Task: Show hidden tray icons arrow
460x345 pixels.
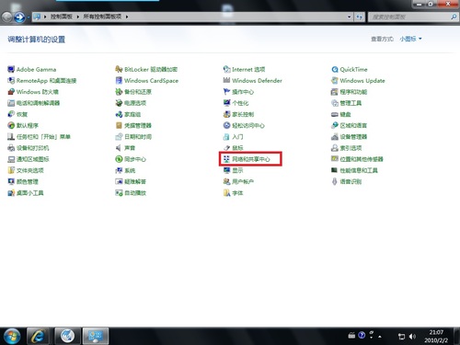Action: point(380,337)
